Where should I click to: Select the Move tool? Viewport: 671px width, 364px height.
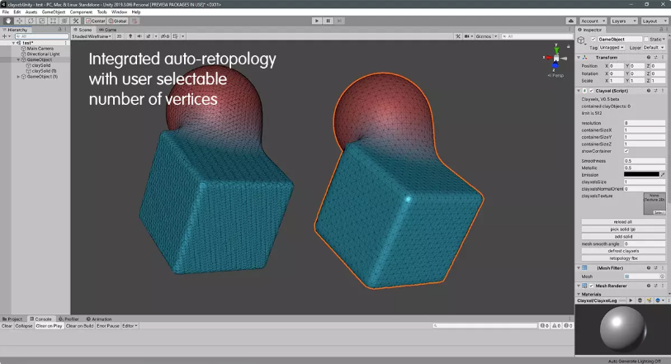[19, 21]
